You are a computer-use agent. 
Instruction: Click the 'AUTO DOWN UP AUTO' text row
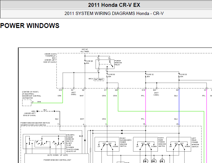pyautogui.click(x=58, y=155)
